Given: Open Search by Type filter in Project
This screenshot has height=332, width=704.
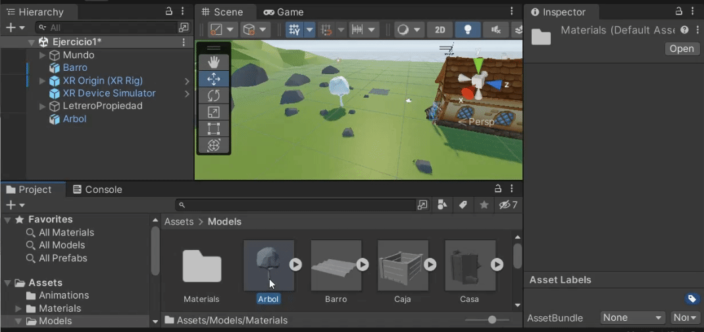Looking at the screenshot, I should tap(442, 205).
